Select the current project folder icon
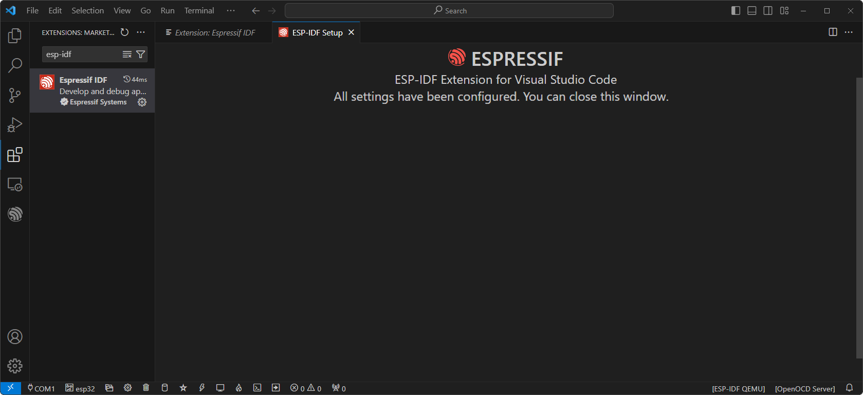The height and width of the screenshot is (395, 863). 109,388
